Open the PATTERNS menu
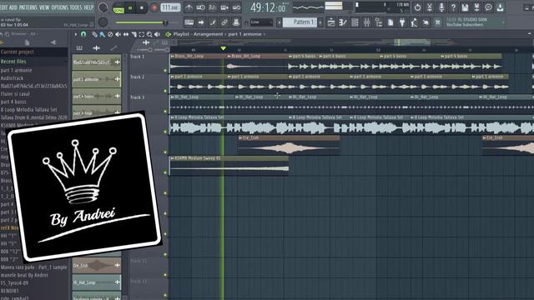Image resolution: width=534 pixels, height=300 pixels. pyautogui.click(x=28, y=7)
